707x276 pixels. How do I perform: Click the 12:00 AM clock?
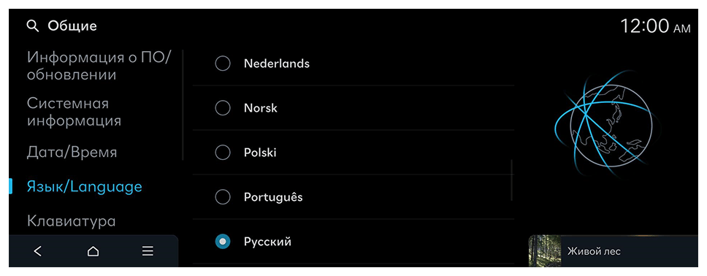(x=655, y=26)
